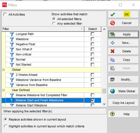Click the funnel icon beside Melanie Milestone Not Completed Filter

(x=12, y=95)
